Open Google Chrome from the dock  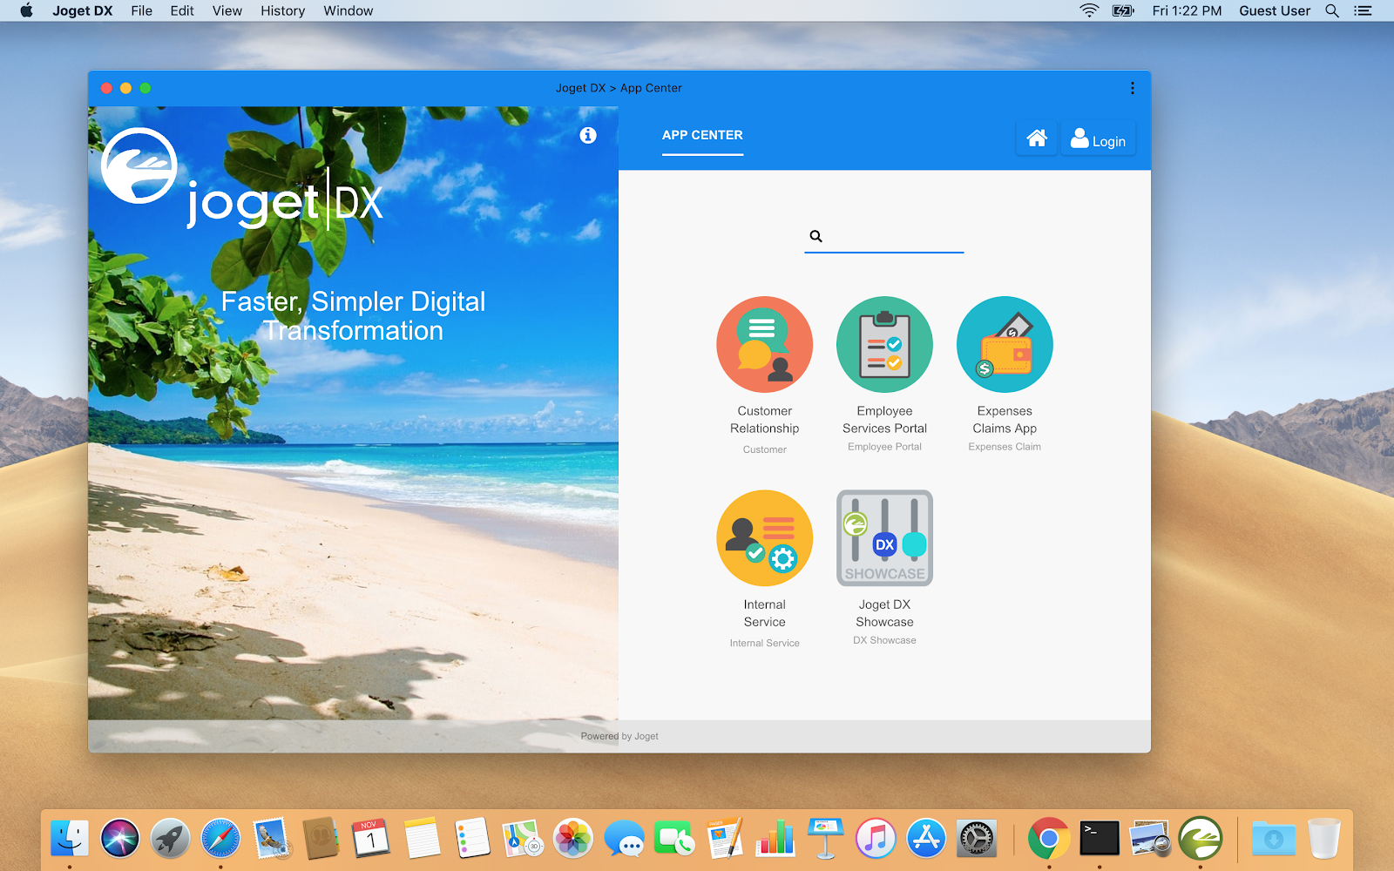point(1049,839)
